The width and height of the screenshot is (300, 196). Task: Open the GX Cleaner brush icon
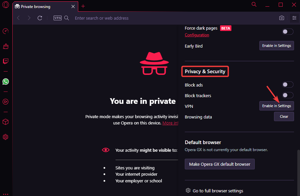[5, 46]
